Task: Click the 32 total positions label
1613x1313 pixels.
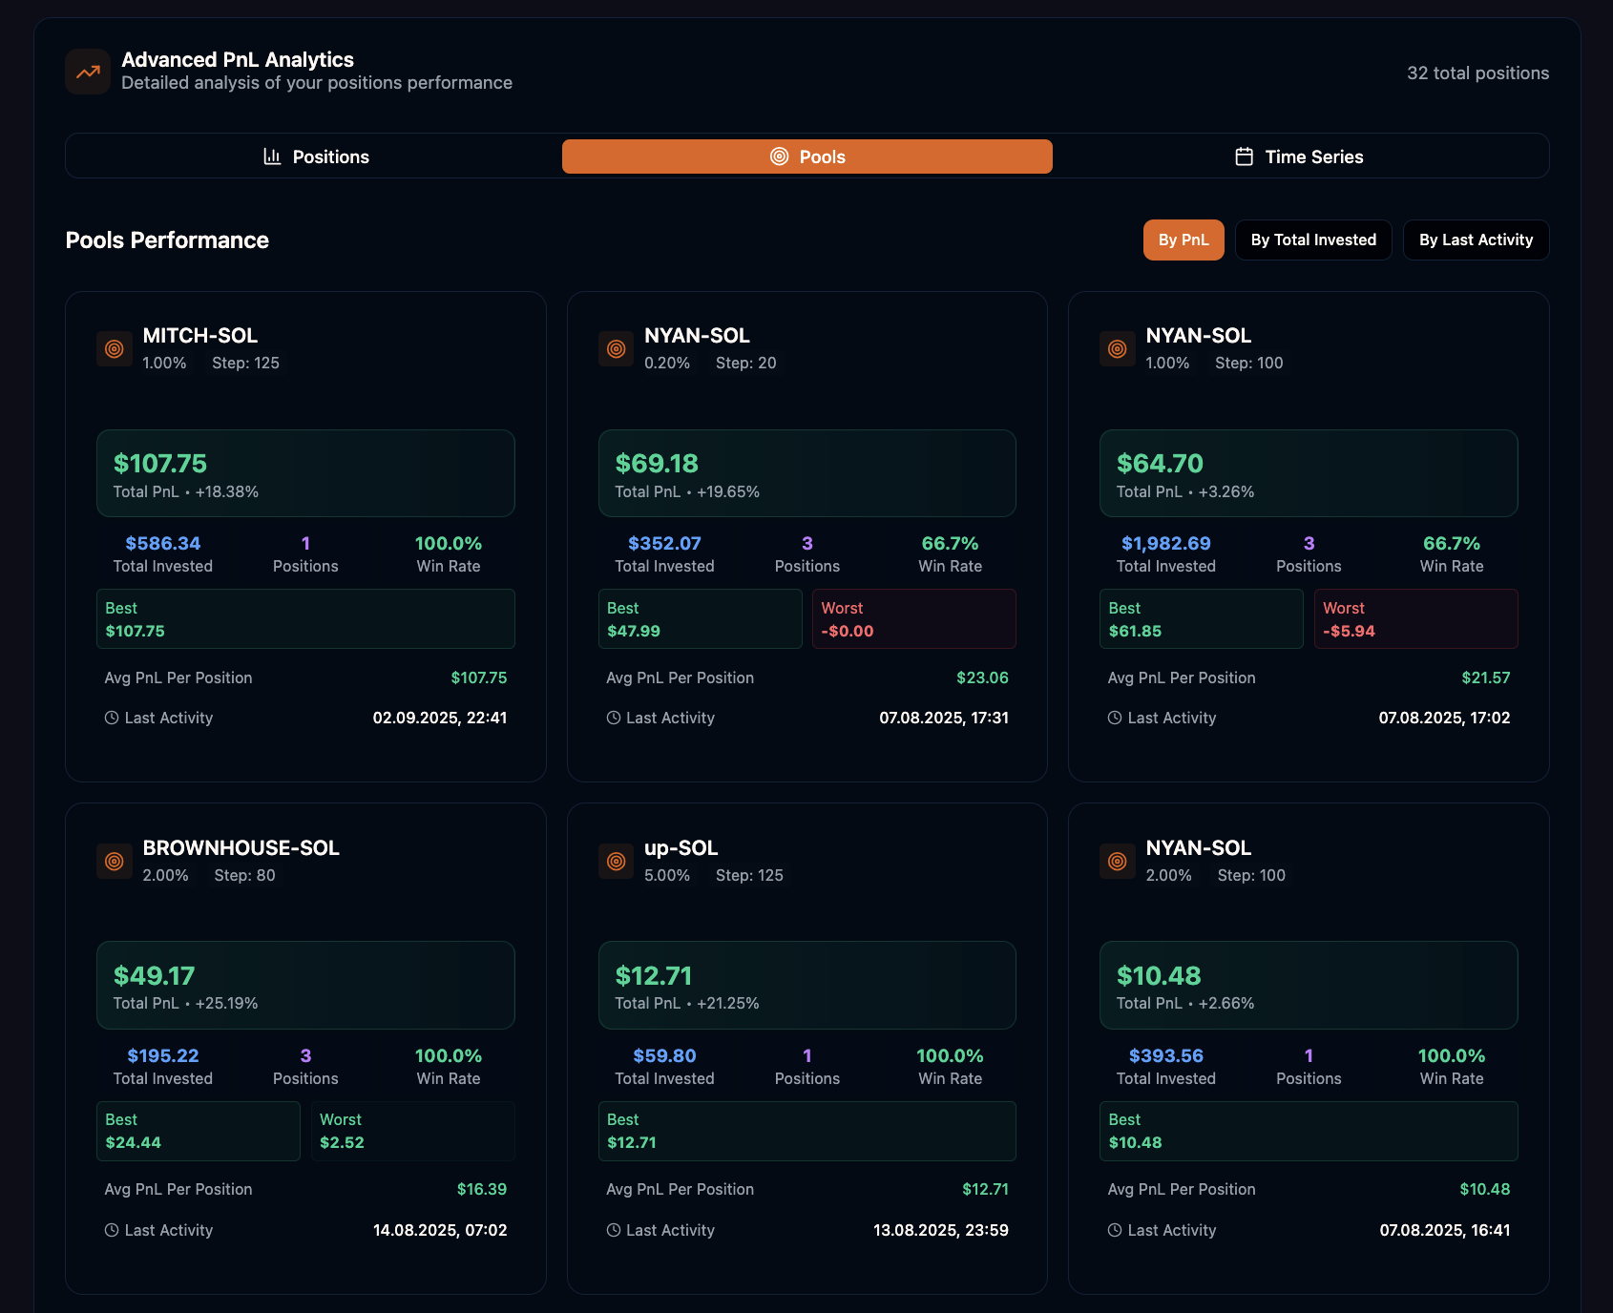Action: pyautogui.click(x=1477, y=72)
